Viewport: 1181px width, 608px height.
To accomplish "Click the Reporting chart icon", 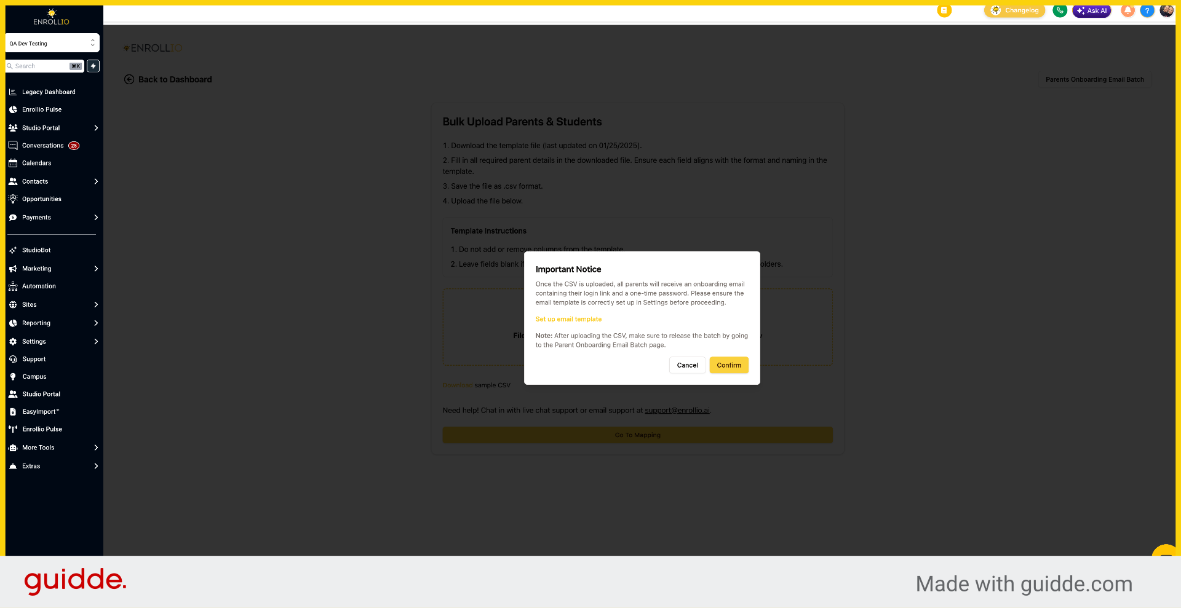I will 13,323.
